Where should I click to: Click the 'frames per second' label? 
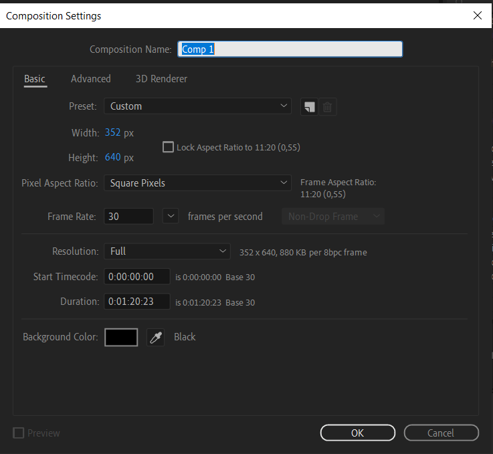point(225,217)
